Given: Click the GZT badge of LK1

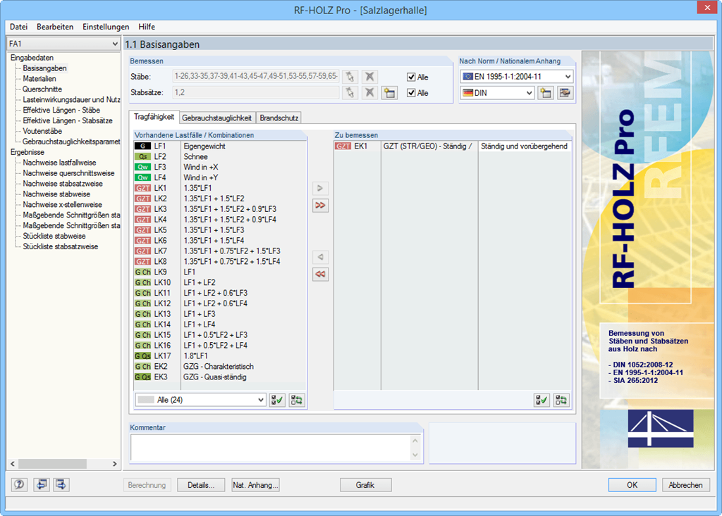Looking at the screenshot, I should click(x=142, y=188).
